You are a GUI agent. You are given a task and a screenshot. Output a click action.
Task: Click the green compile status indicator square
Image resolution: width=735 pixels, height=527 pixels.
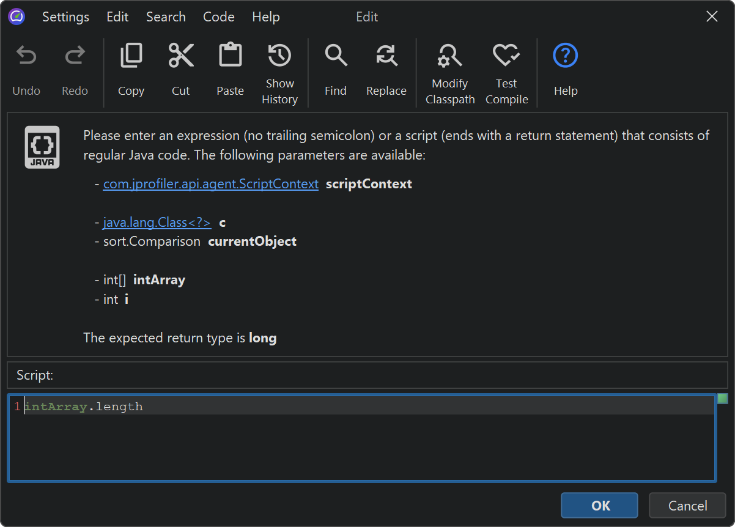click(723, 399)
